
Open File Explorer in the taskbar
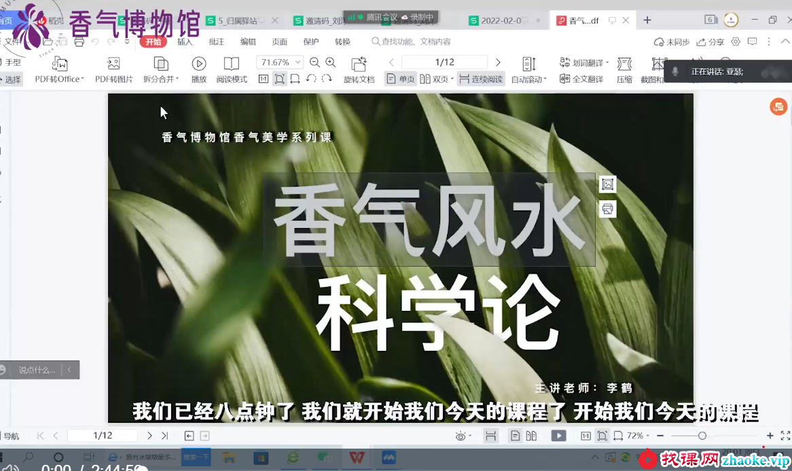229,457
